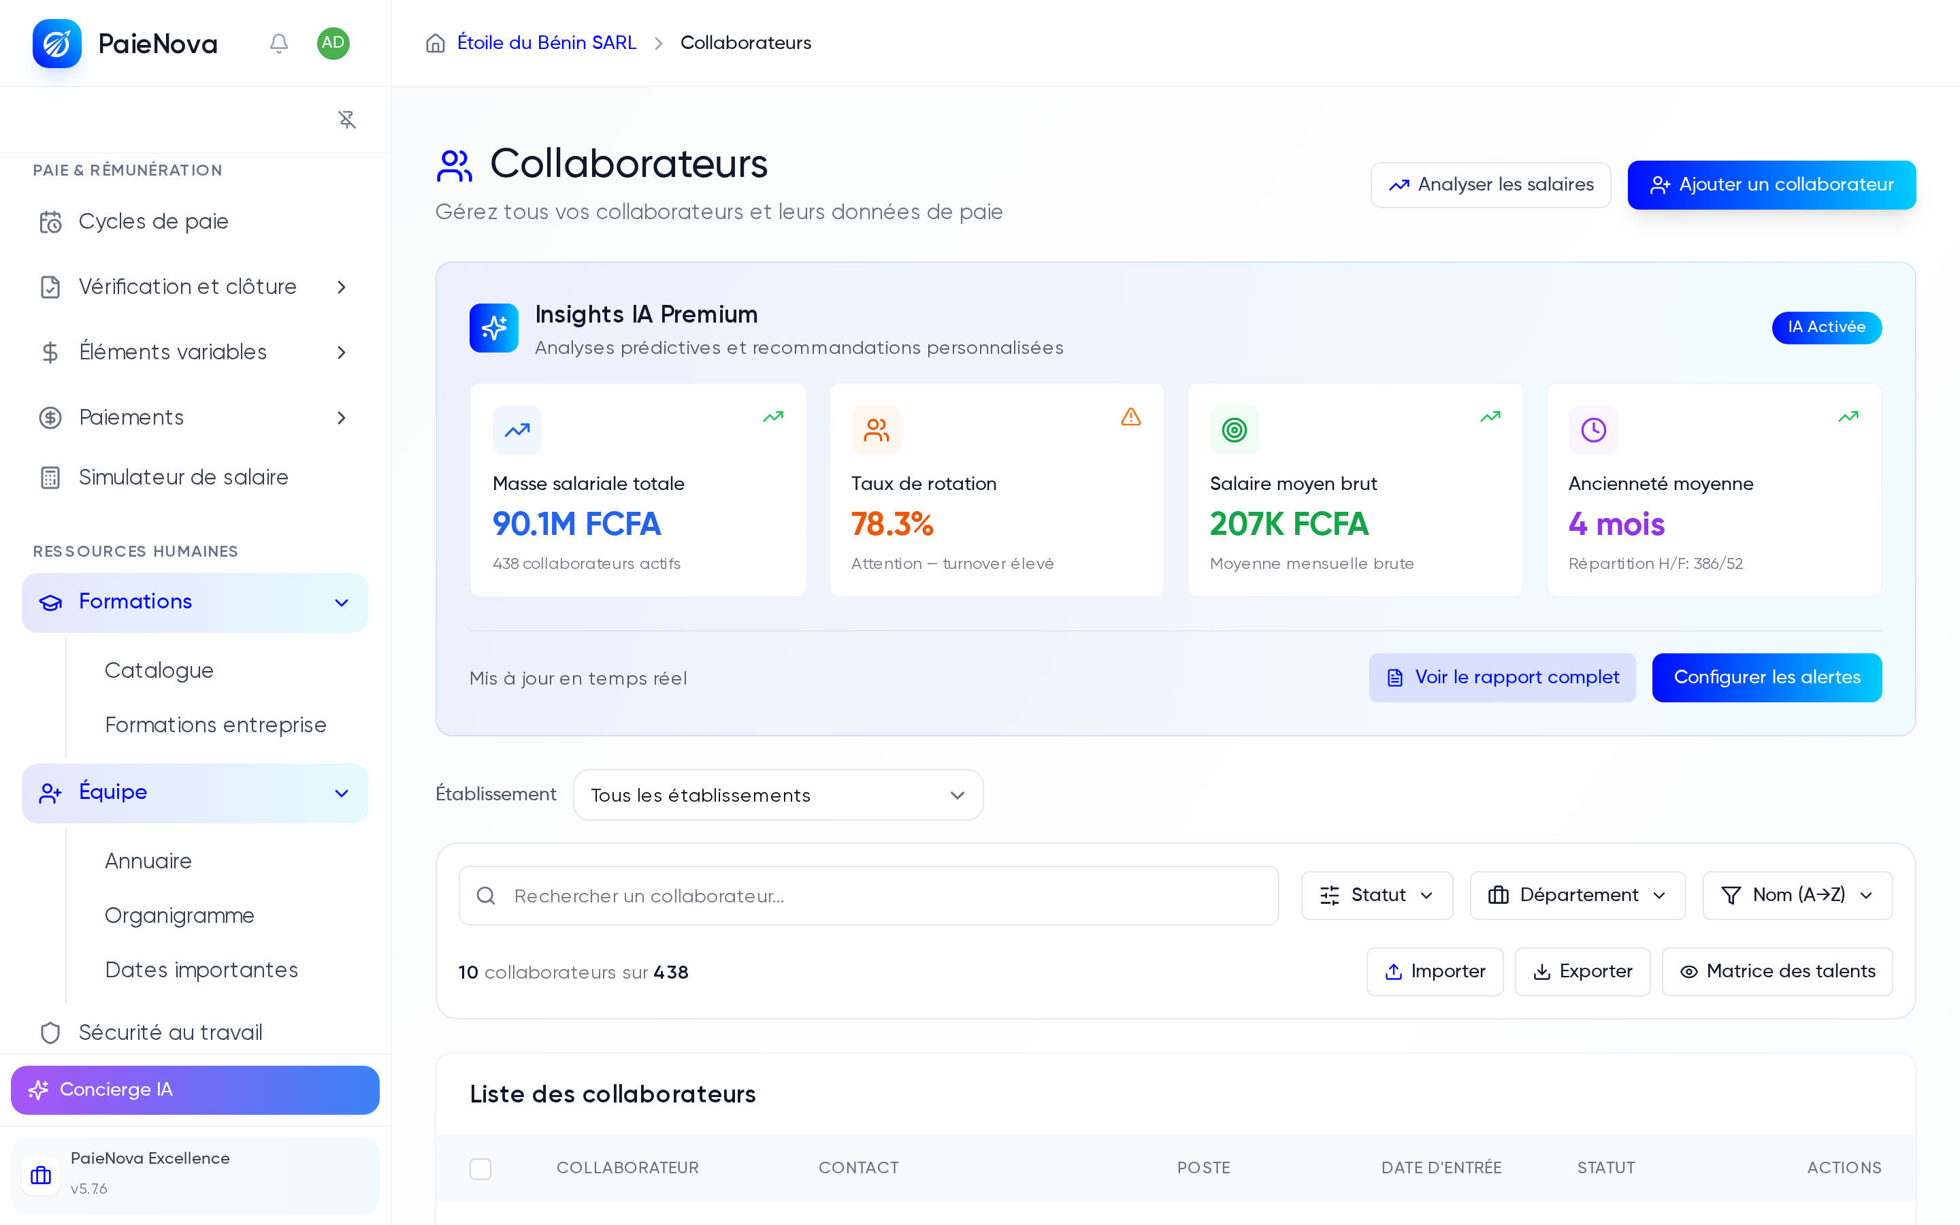The height and width of the screenshot is (1225, 1960).
Task: Click the IA Activée badge
Action: coord(1827,327)
